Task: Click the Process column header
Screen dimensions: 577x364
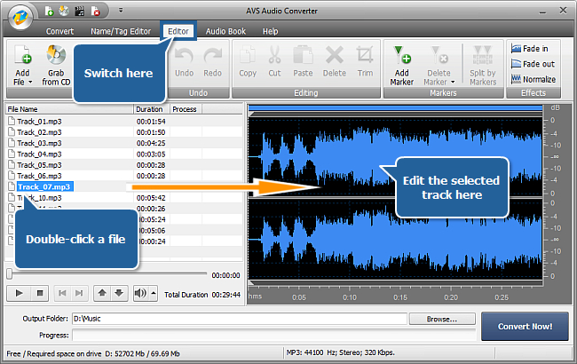Action: [x=186, y=109]
